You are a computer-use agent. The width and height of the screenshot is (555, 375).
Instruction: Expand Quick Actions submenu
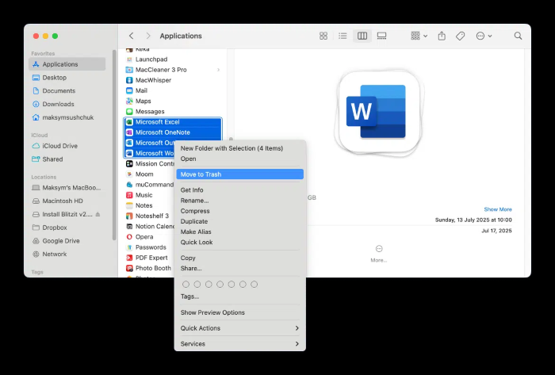coord(239,328)
